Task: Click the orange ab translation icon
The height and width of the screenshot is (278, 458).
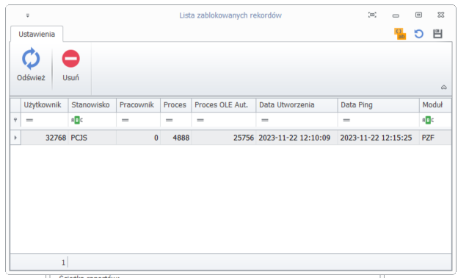Action: (400, 34)
